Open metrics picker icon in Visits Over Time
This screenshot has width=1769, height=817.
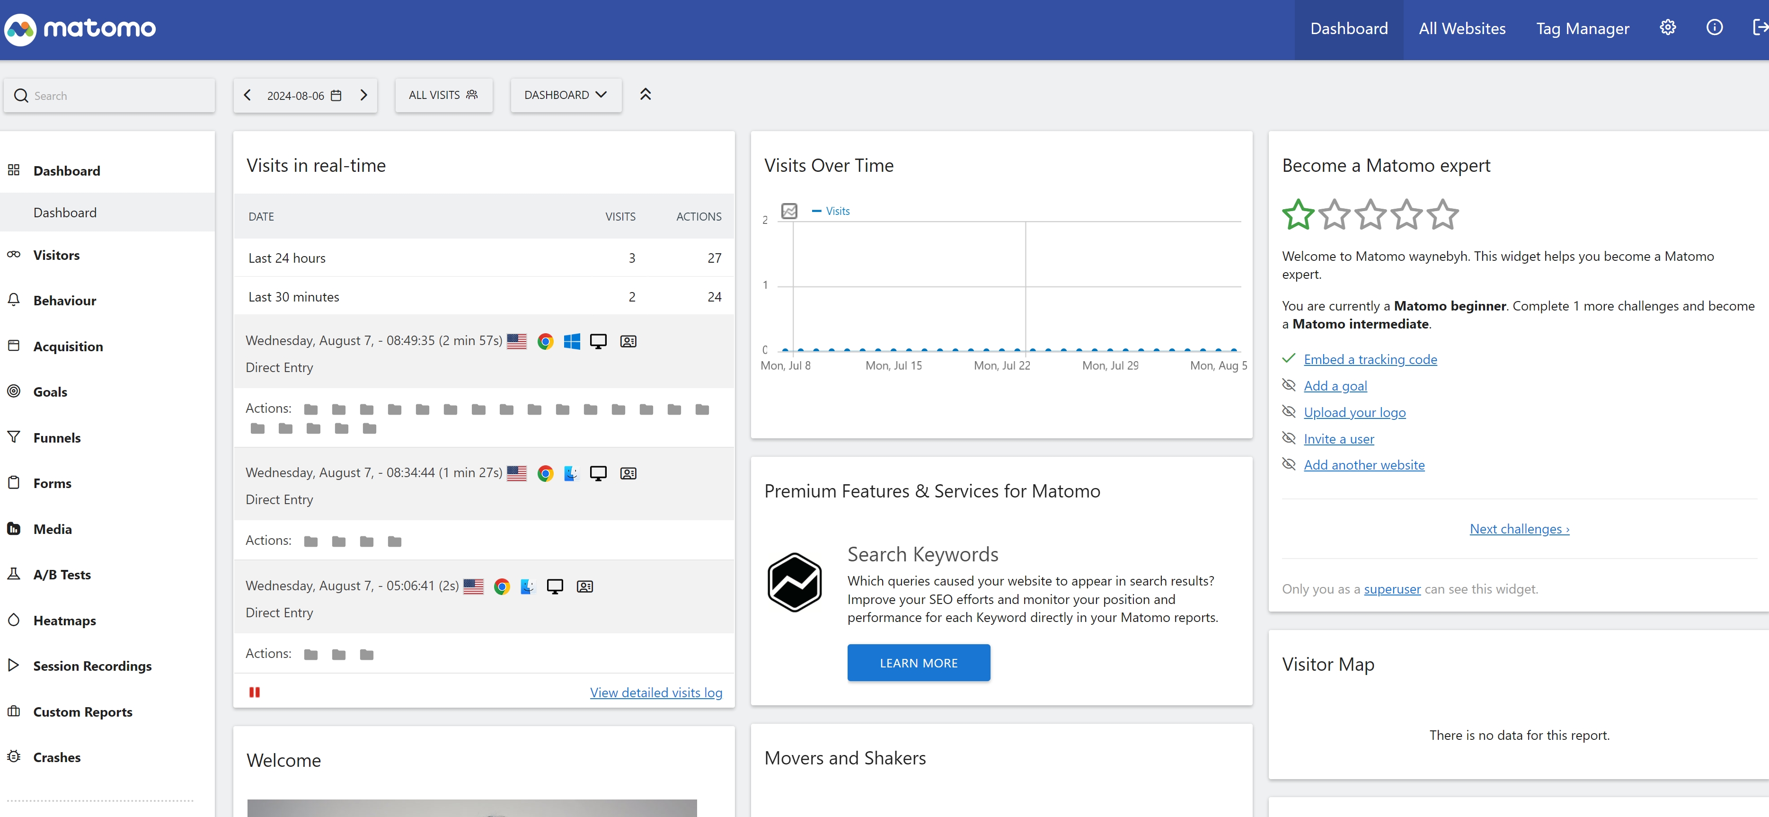point(789,211)
